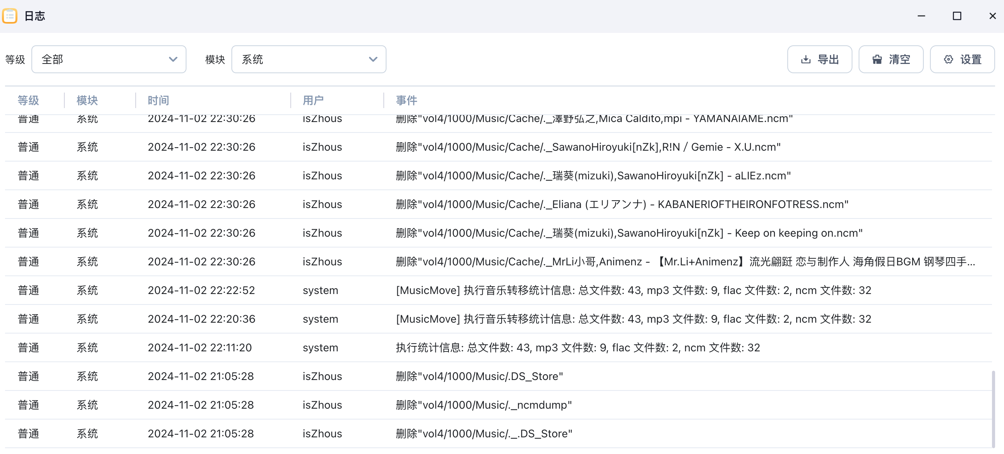Open the 等级 level dropdown showing 全部
The height and width of the screenshot is (454, 1004).
point(109,59)
